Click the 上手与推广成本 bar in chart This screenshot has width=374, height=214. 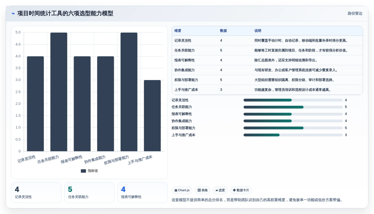tap(152, 116)
